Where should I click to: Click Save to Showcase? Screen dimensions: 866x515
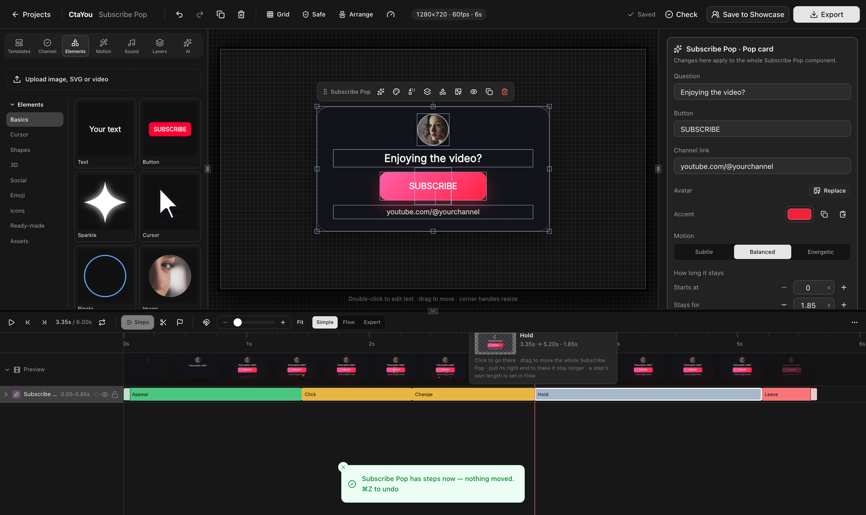tap(748, 14)
